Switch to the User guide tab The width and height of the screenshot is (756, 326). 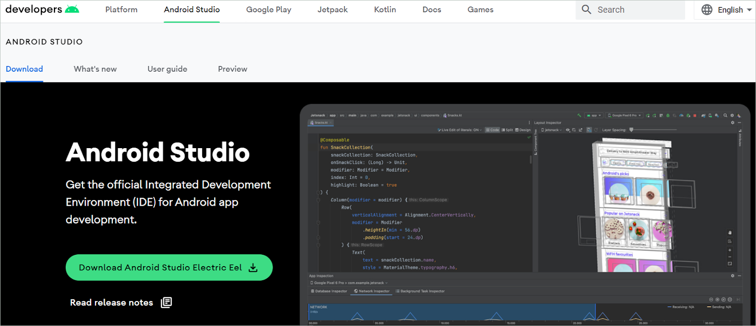pyautogui.click(x=167, y=69)
